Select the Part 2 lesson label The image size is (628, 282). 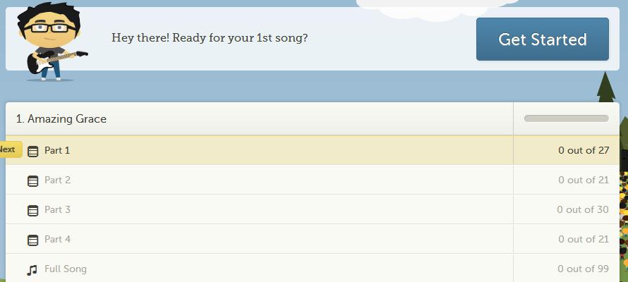click(57, 180)
